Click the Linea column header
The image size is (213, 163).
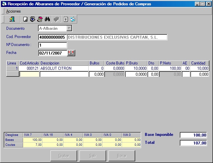point(13,63)
